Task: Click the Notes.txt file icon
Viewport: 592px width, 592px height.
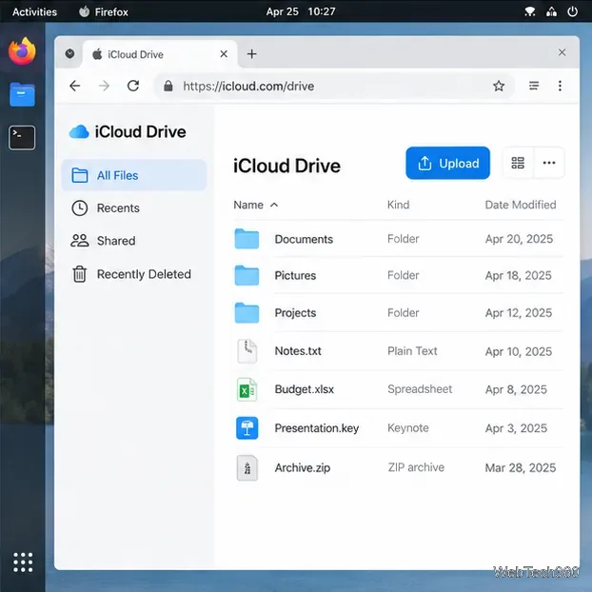Action: tap(247, 351)
